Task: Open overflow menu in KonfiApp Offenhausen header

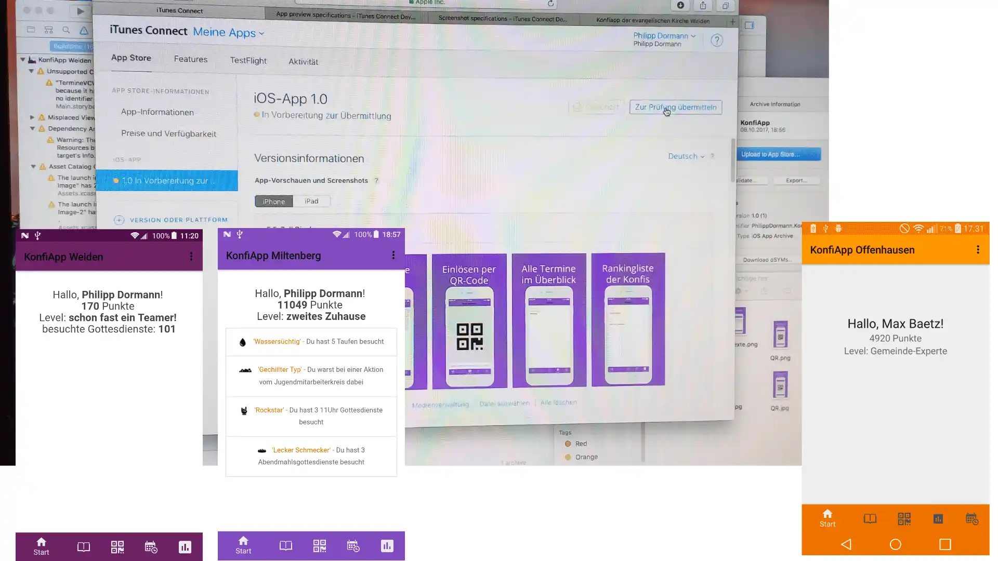Action: [x=978, y=250]
